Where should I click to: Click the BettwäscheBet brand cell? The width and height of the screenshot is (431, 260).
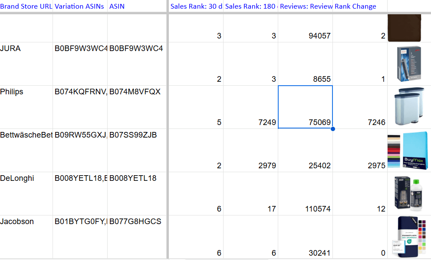coord(26,150)
